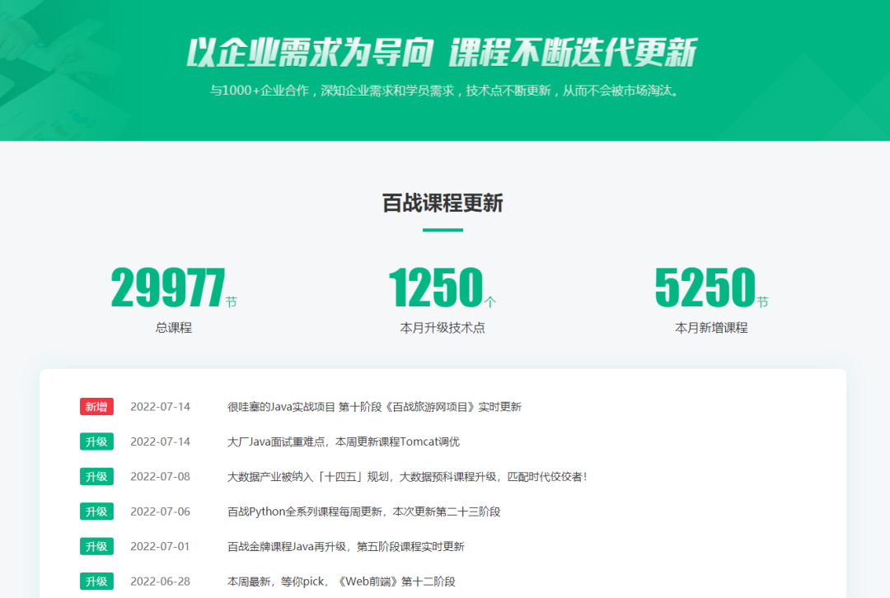This screenshot has height=598, width=890.
Task: Open the 《百战旅游网项目》 update entry
Action: coord(372,407)
